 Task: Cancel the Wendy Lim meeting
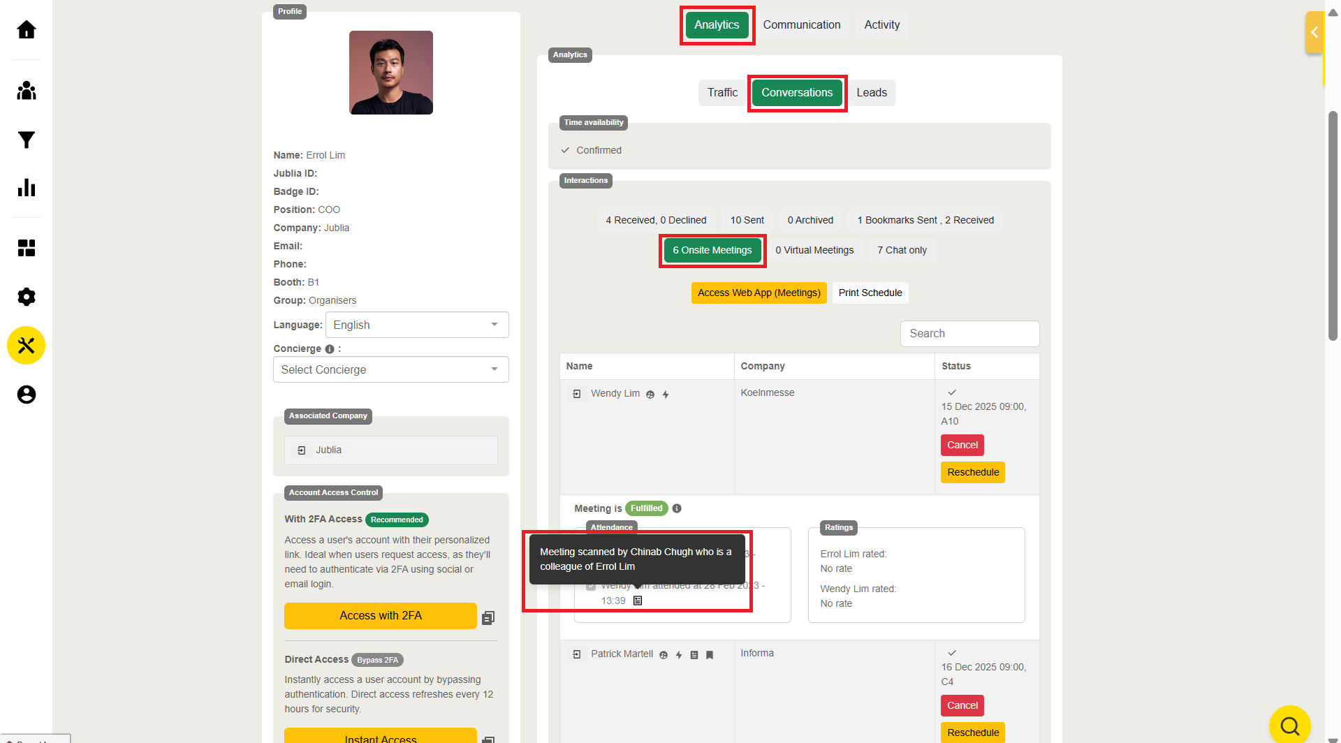(962, 445)
